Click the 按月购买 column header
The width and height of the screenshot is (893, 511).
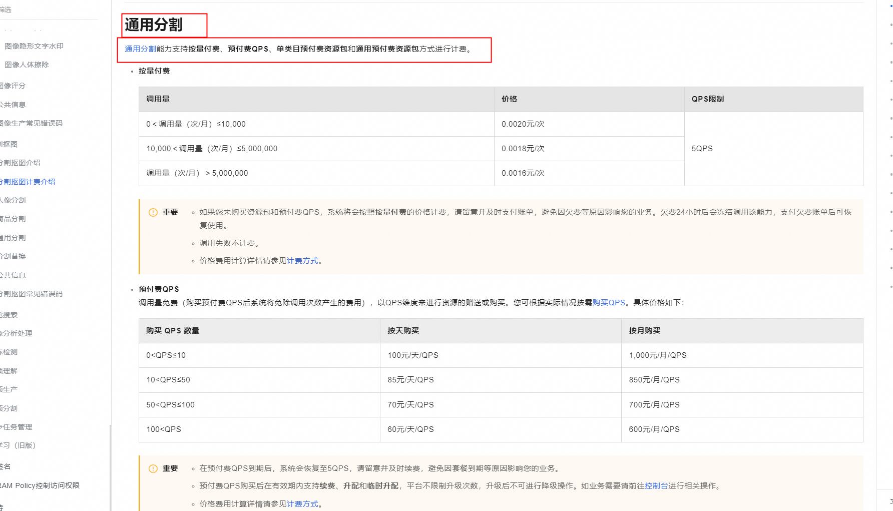tap(742, 331)
